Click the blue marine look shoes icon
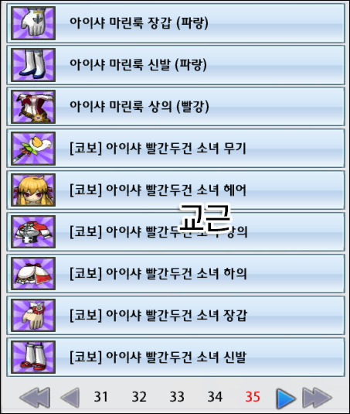 [x=33, y=65]
